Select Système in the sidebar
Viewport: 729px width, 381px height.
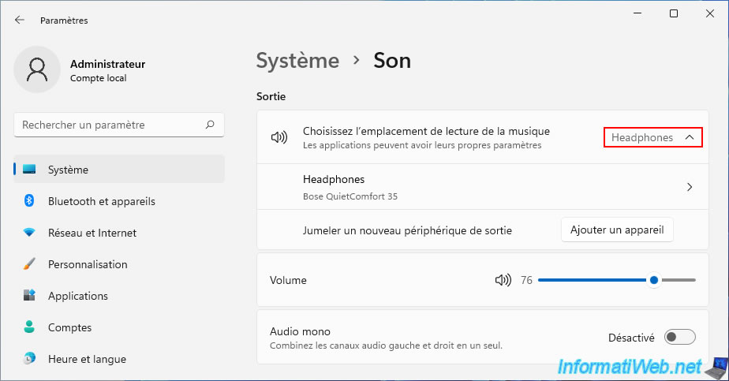pyautogui.click(x=68, y=170)
